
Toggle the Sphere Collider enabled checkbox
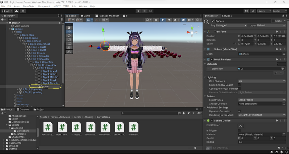[212, 120]
